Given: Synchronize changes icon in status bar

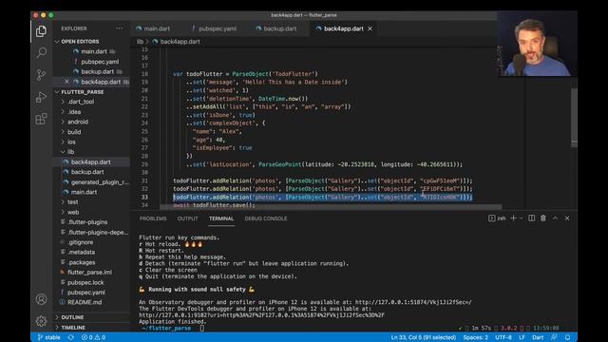Looking at the screenshot, I should 71,337.
